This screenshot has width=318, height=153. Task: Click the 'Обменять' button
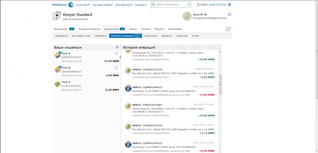click(x=101, y=36)
